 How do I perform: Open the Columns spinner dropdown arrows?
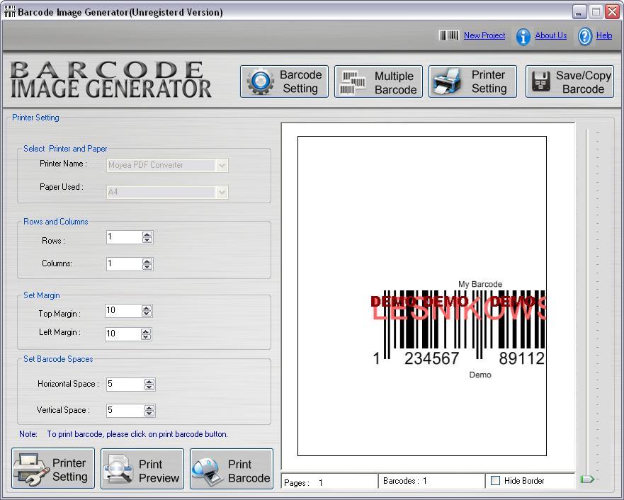point(147,263)
